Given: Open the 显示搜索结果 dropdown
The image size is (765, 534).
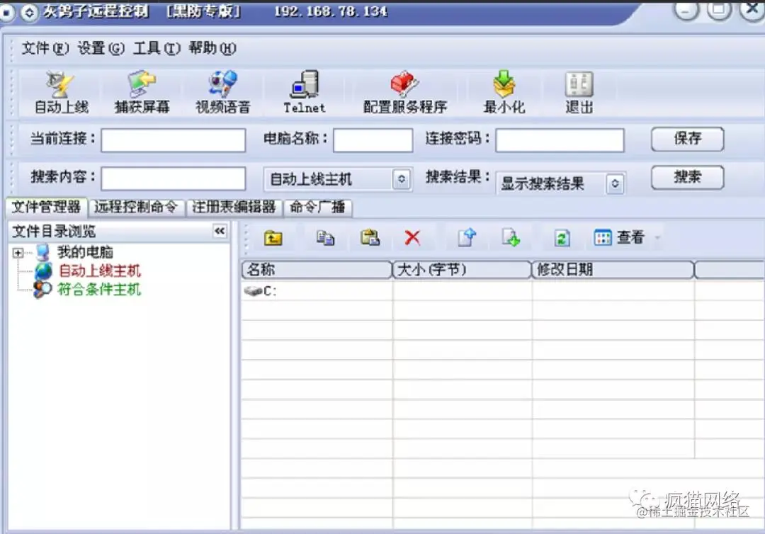Looking at the screenshot, I should coord(613,183).
